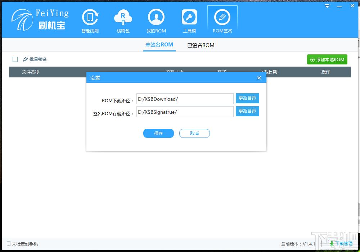Open 下载管理 download manager
This screenshot has height=252, width=360.
[x=341, y=244]
